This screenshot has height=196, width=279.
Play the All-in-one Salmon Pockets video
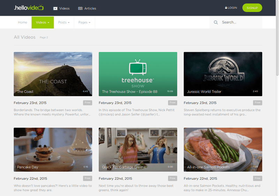pos(223,149)
